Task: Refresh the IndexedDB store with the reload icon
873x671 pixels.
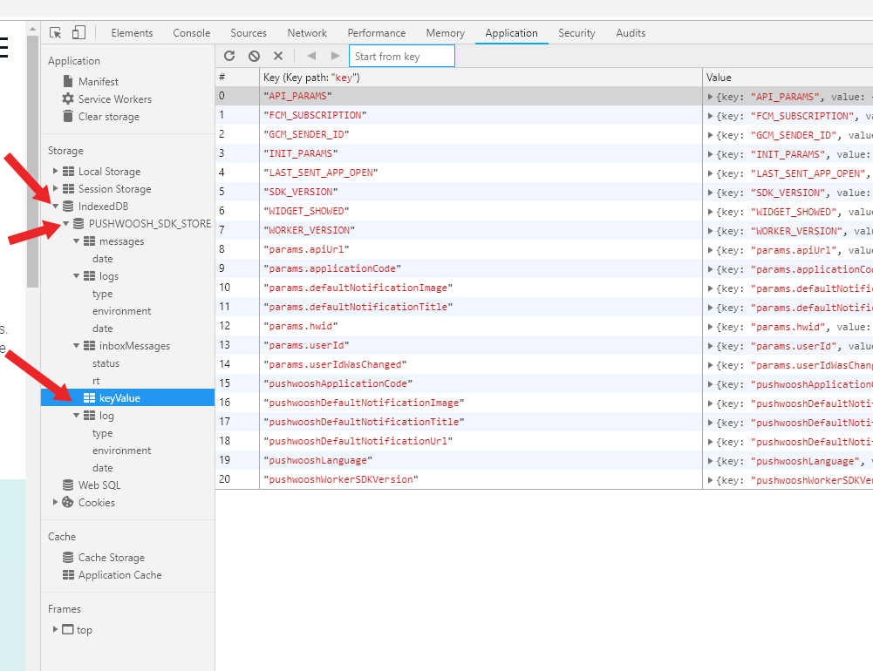Action: (x=229, y=56)
